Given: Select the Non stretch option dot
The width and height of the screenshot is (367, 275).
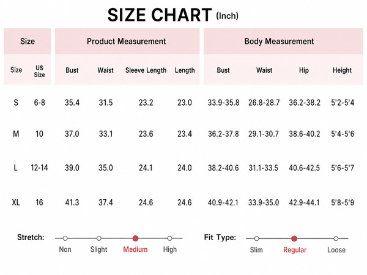Looking at the screenshot, I should (x=65, y=238).
